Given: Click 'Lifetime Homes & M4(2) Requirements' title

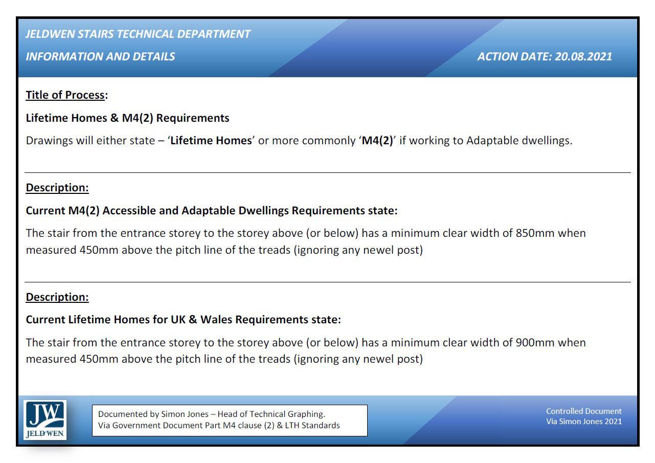Looking at the screenshot, I should pos(127,118).
